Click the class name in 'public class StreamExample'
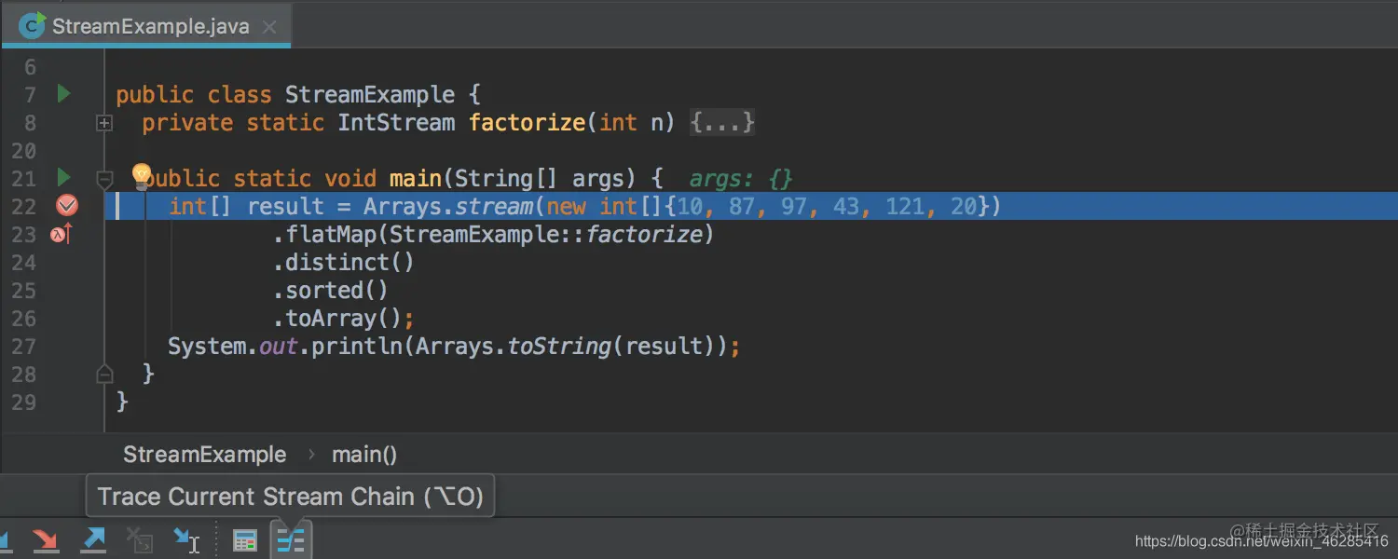 coord(370,94)
